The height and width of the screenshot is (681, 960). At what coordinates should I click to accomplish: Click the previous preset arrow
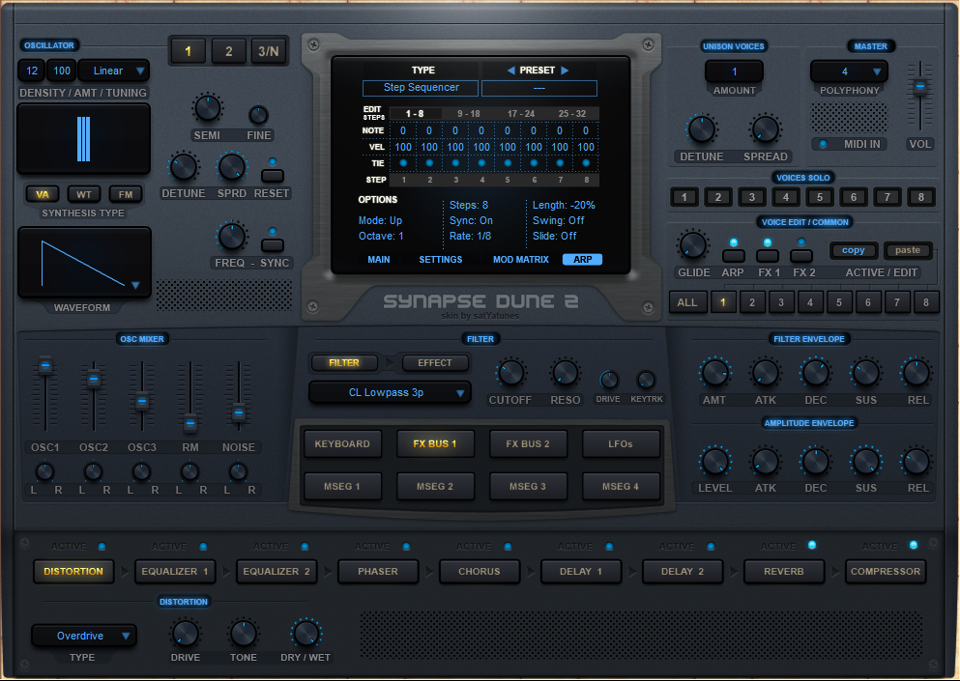point(510,71)
